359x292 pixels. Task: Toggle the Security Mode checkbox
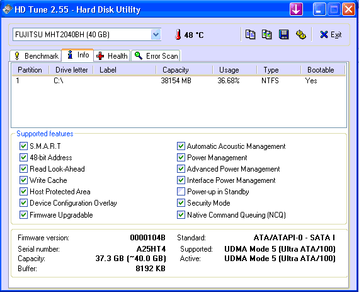pos(181,202)
